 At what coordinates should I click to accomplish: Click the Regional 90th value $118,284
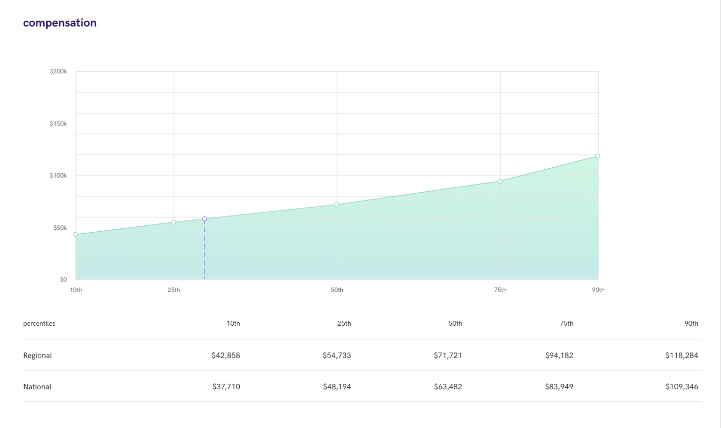pyautogui.click(x=682, y=355)
